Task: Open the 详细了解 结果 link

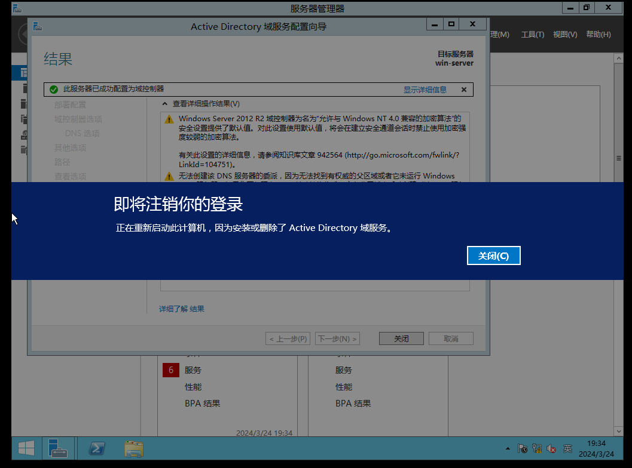Action: (x=181, y=309)
